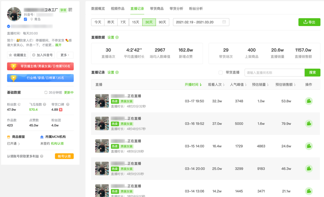Click help icon beside 带货口碑

click(x=67, y=104)
